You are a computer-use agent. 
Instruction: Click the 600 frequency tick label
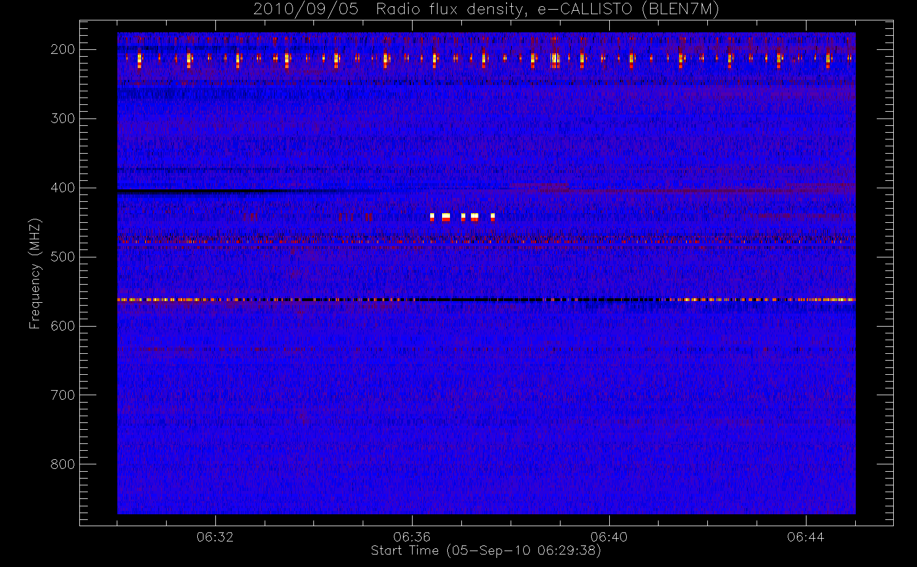click(62, 326)
